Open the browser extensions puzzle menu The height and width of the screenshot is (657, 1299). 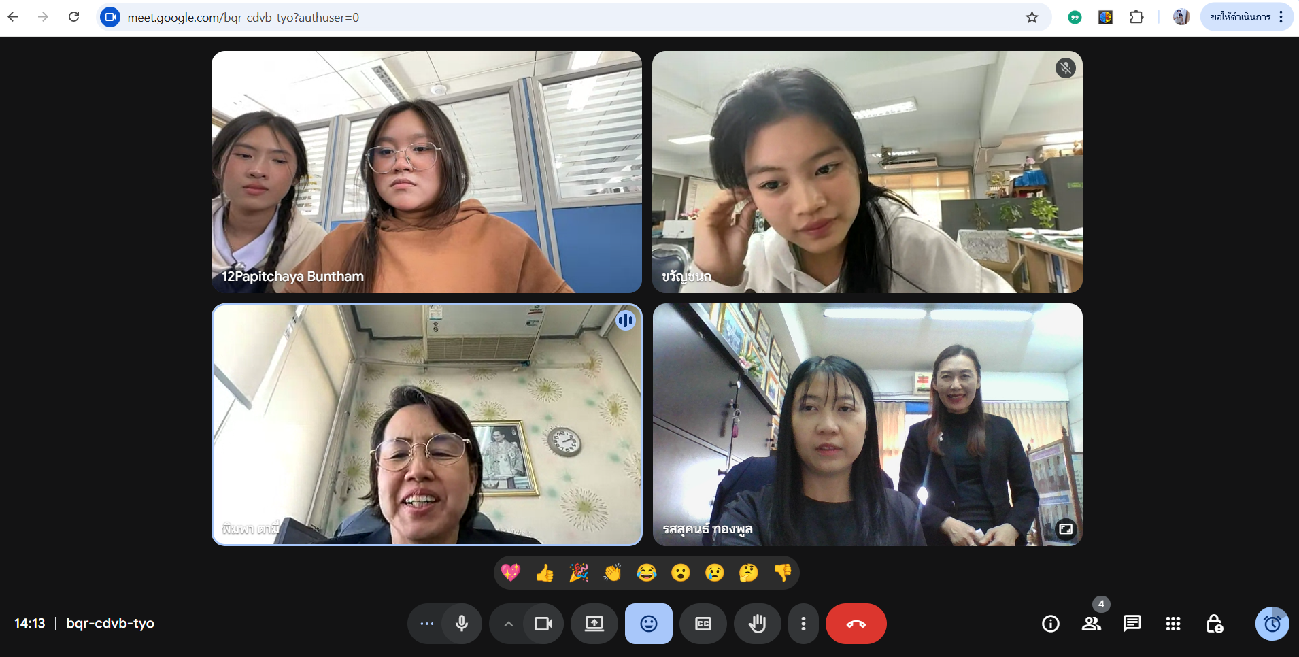(1136, 17)
